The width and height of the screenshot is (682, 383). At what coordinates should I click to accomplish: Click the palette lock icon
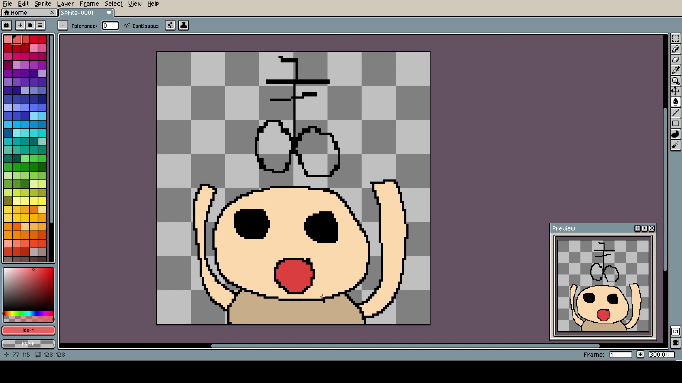click(7, 25)
